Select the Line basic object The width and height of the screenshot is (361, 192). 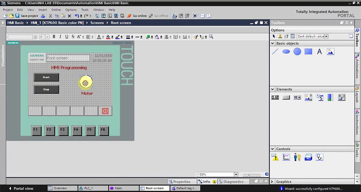pos(275,52)
